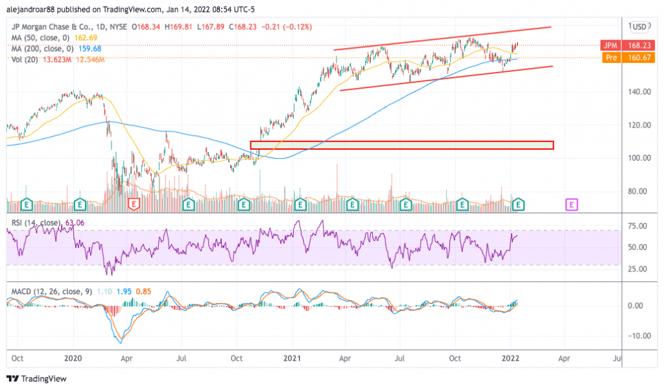Image resolution: width=664 pixels, height=390 pixels.
Task: Click the 75.00 level on RSI axis
Action: (637, 226)
